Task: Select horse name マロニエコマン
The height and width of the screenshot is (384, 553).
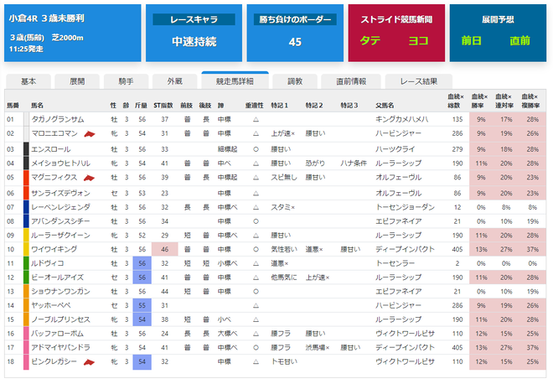Action: (54, 133)
